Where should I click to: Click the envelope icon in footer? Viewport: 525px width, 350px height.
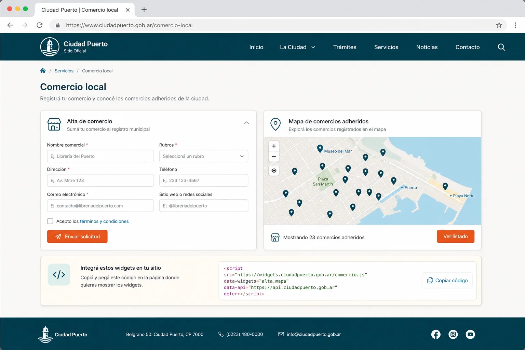(x=281, y=334)
